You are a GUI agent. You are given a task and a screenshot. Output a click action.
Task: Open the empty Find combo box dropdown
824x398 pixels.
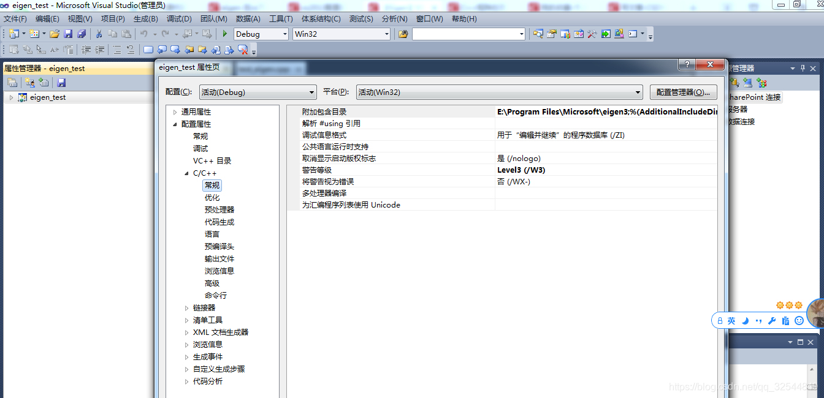(521, 34)
